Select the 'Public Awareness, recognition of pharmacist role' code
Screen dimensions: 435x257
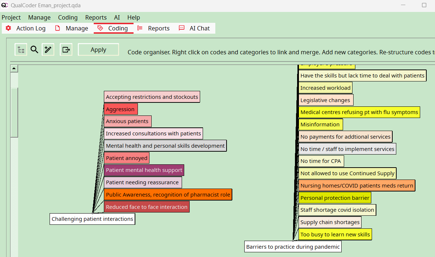point(168,195)
